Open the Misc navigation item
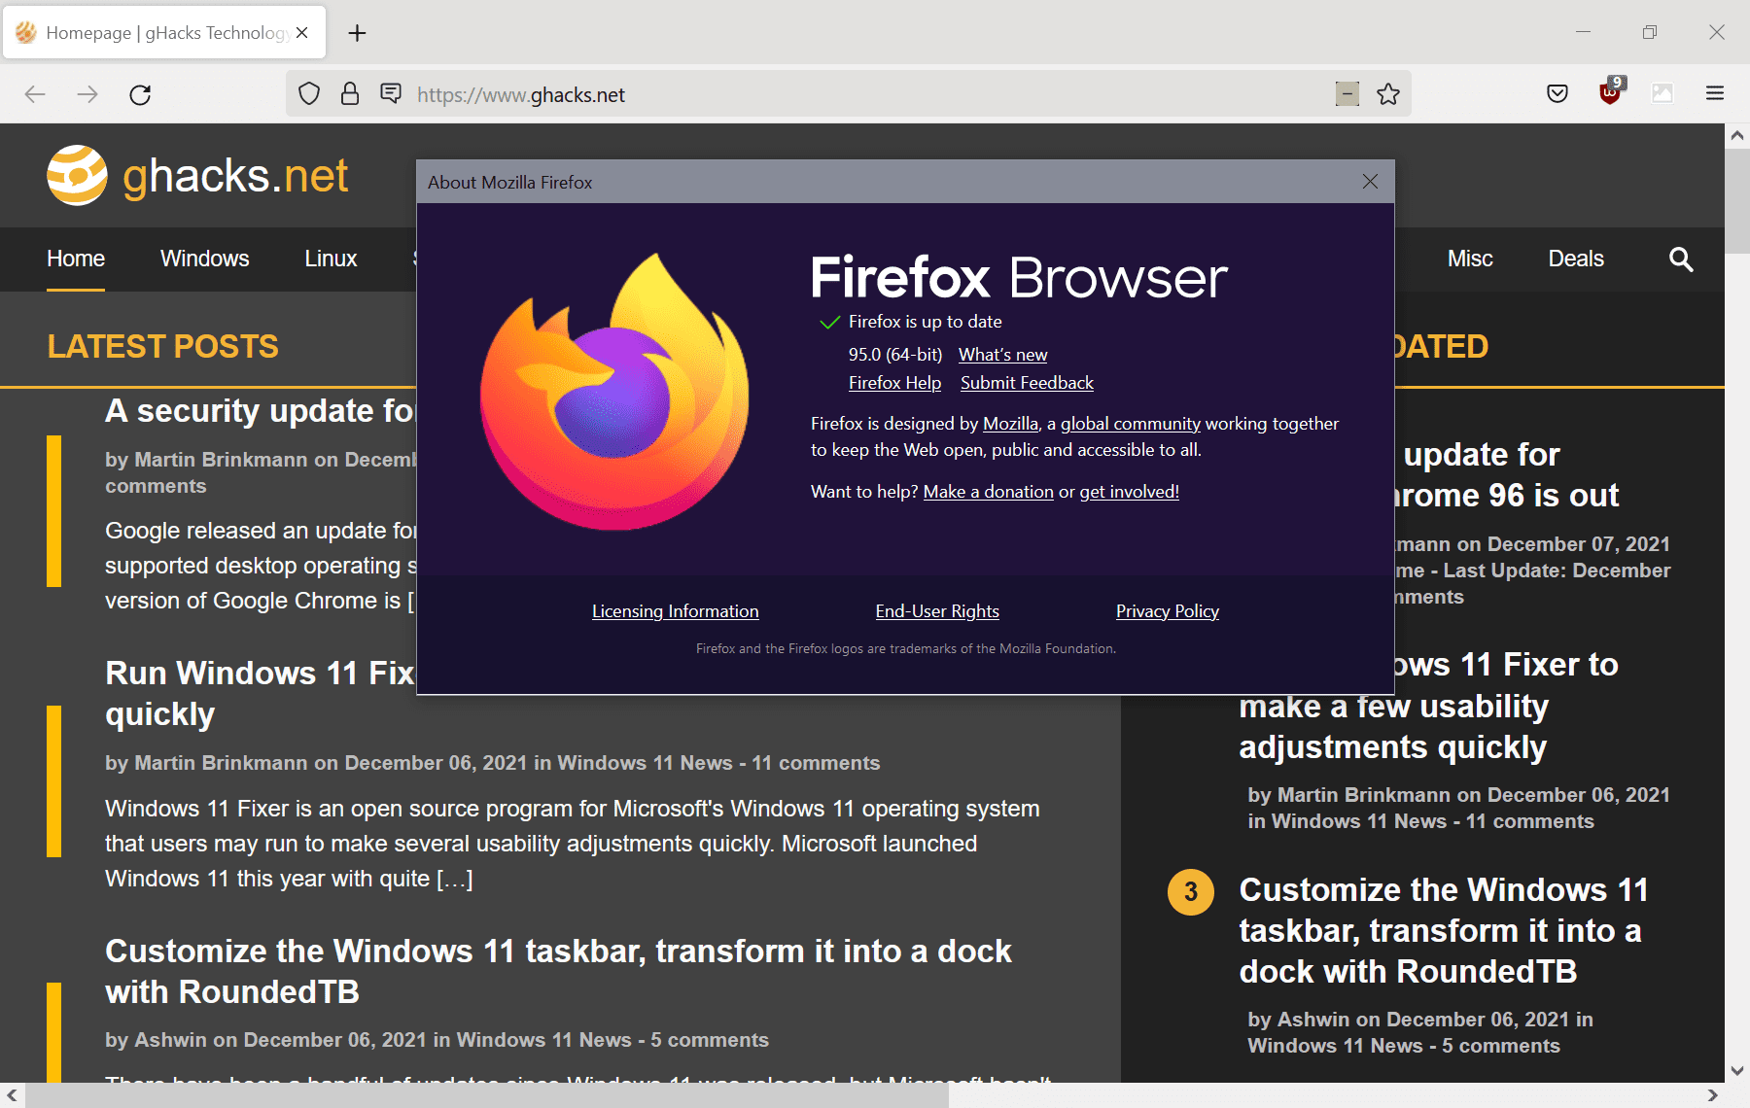 (1470, 259)
